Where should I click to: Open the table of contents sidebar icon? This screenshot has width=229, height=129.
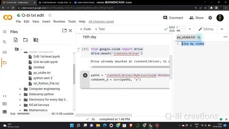[5, 32]
